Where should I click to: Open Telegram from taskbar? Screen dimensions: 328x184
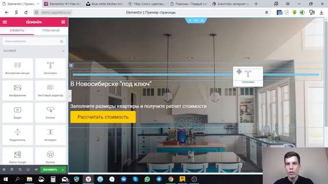[x=159, y=179]
